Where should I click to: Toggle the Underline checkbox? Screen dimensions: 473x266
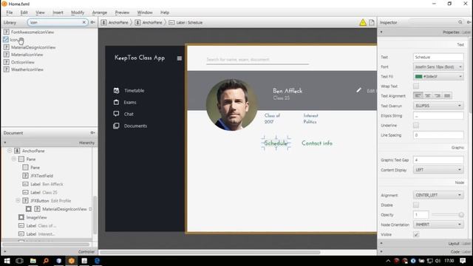coord(416,125)
